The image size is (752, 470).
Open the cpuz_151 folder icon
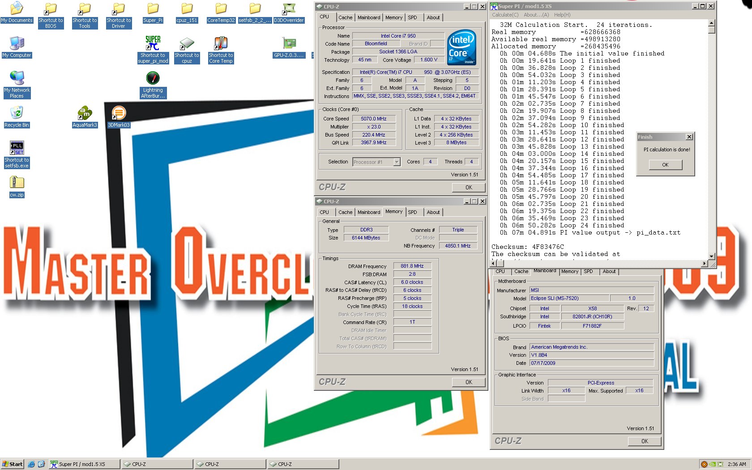(x=187, y=13)
